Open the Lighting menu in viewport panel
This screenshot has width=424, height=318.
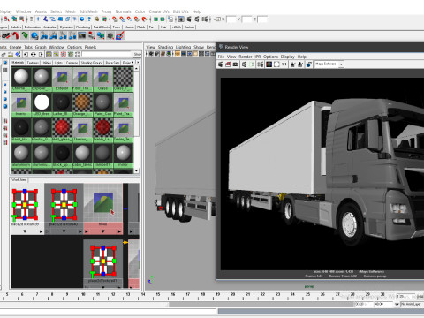pyautogui.click(x=183, y=47)
